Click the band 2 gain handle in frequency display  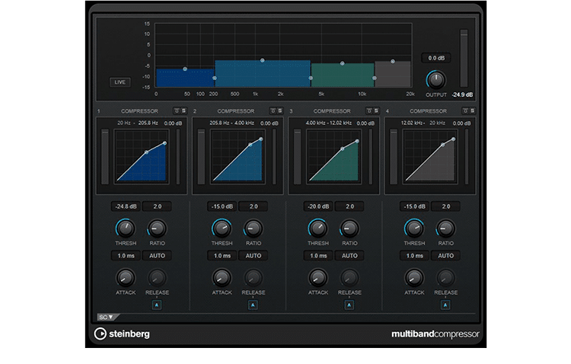262,60
